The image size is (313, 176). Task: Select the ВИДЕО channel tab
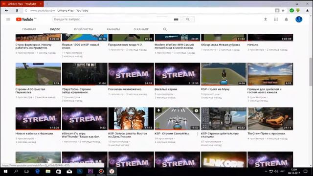click(x=55, y=29)
